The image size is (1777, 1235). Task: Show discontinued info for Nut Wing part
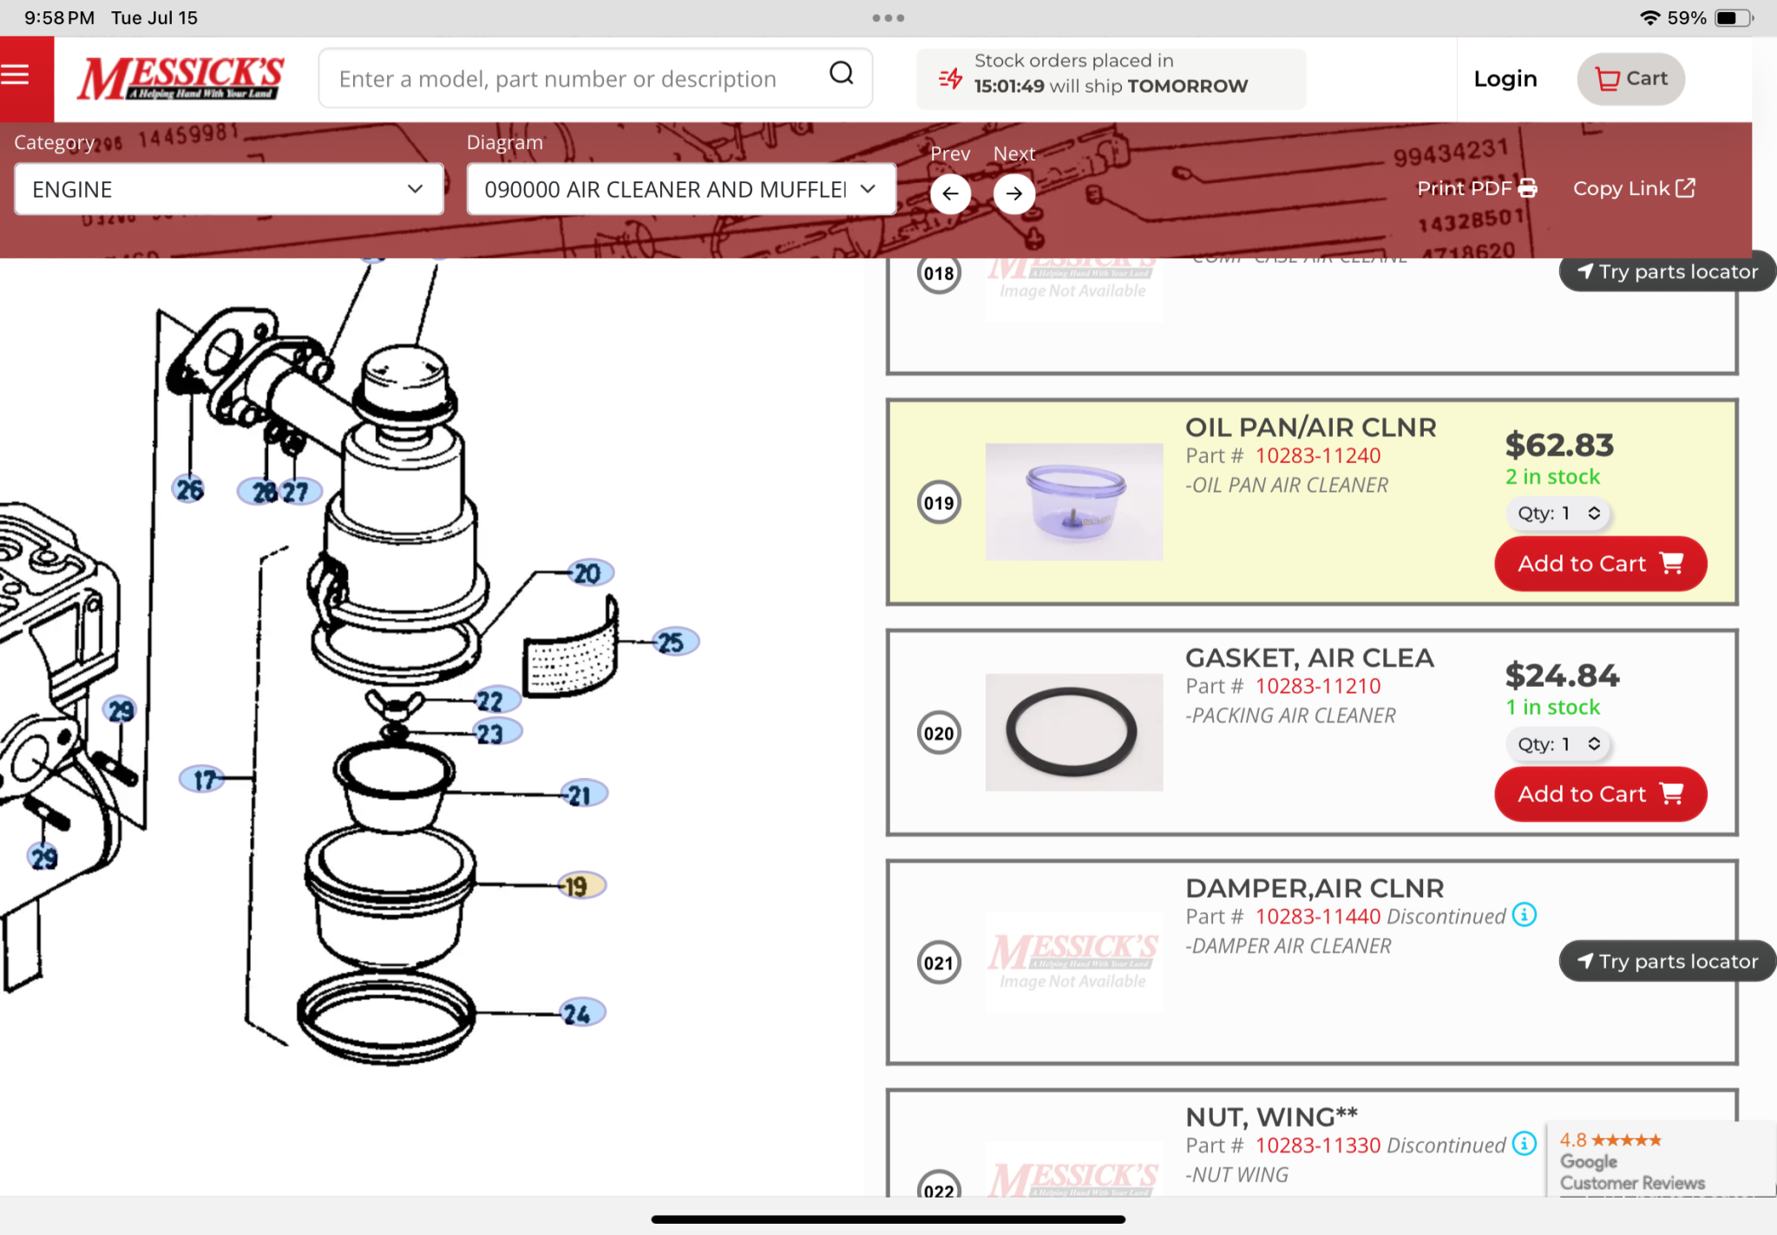(x=1525, y=1144)
